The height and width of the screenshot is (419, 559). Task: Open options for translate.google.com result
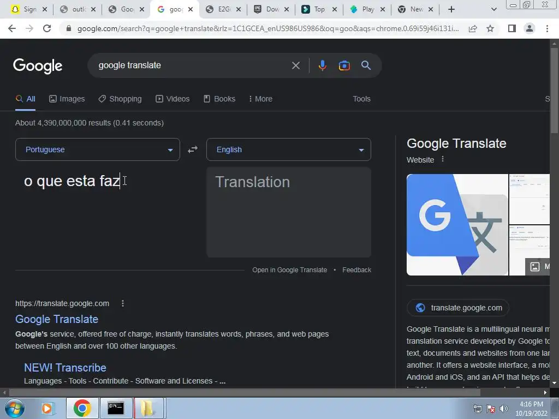tap(123, 303)
